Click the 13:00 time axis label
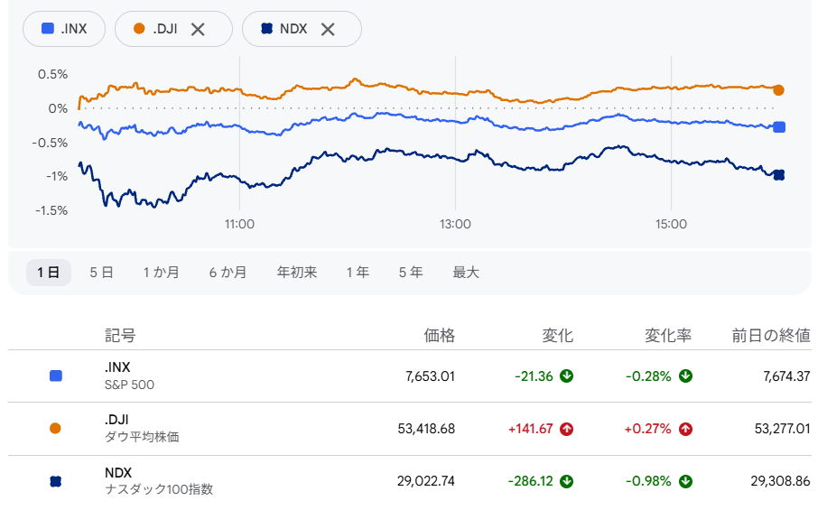The height and width of the screenshot is (510, 827). (455, 224)
